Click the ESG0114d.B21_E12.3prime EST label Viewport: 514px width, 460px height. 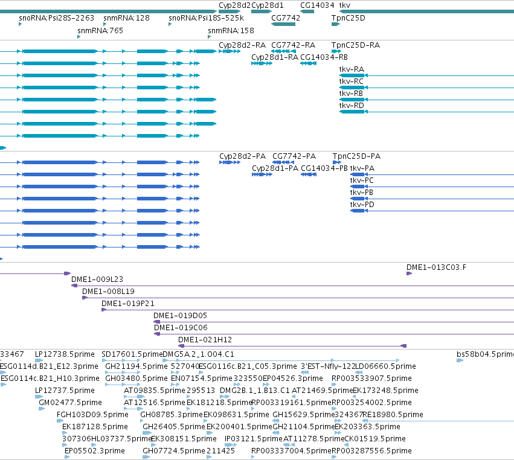[x=48, y=366]
